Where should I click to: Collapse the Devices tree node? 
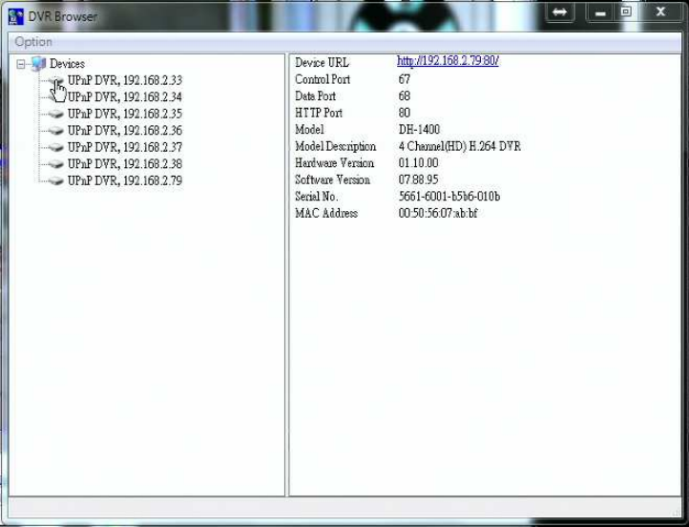pos(21,64)
